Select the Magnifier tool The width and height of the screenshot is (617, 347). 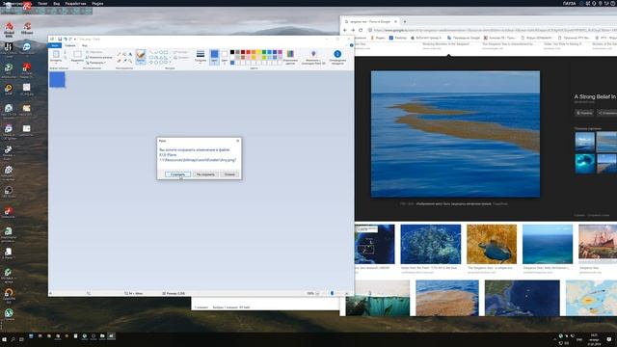(x=130, y=61)
